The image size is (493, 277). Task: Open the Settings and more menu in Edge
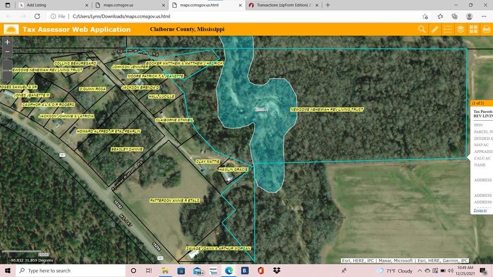click(484, 16)
